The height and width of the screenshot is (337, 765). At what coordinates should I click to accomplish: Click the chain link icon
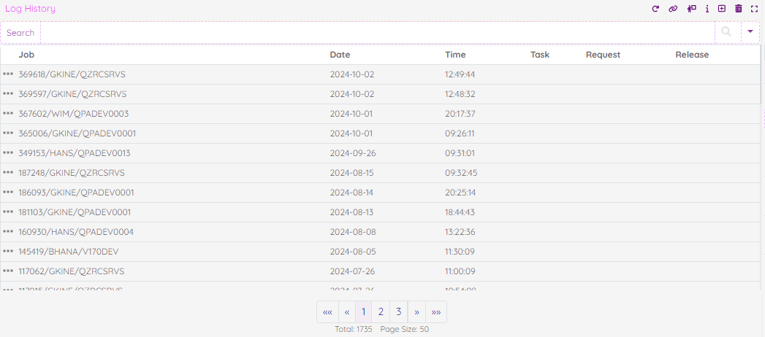coord(673,9)
